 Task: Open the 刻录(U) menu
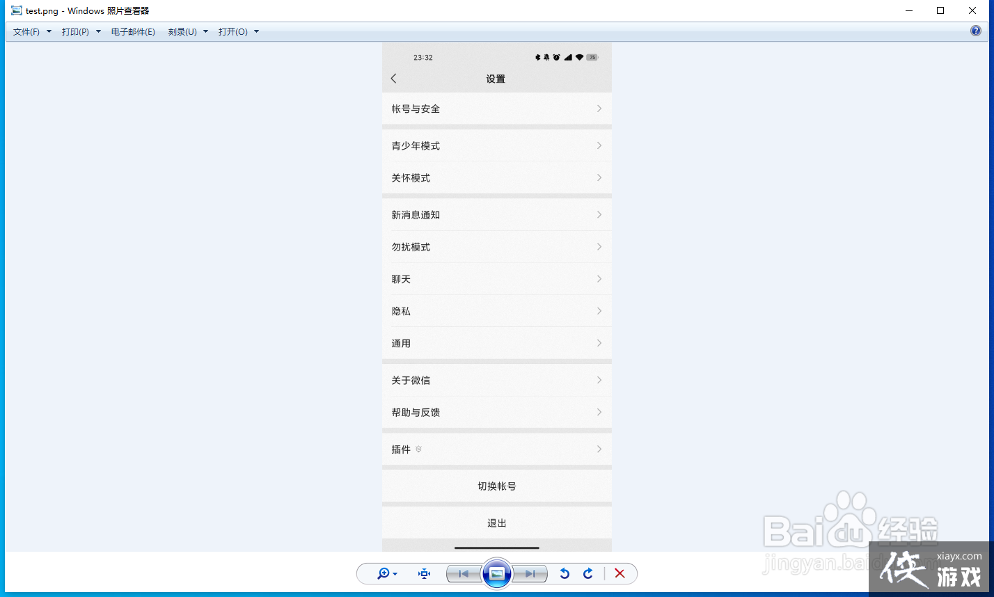tap(182, 32)
